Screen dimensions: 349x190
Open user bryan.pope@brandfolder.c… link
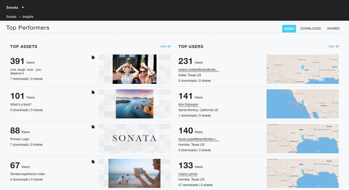click(x=199, y=139)
